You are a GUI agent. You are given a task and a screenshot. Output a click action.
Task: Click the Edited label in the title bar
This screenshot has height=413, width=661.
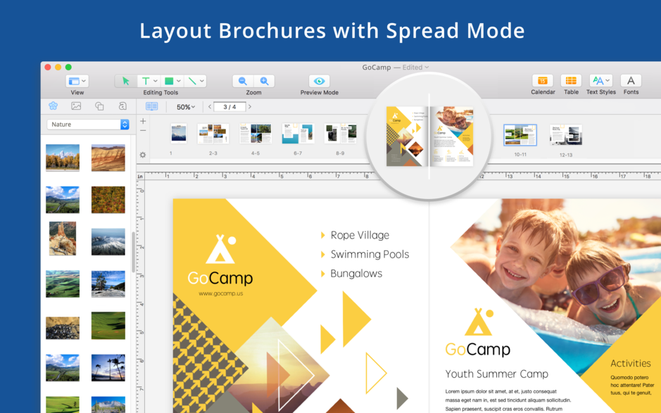(x=412, y=67)
